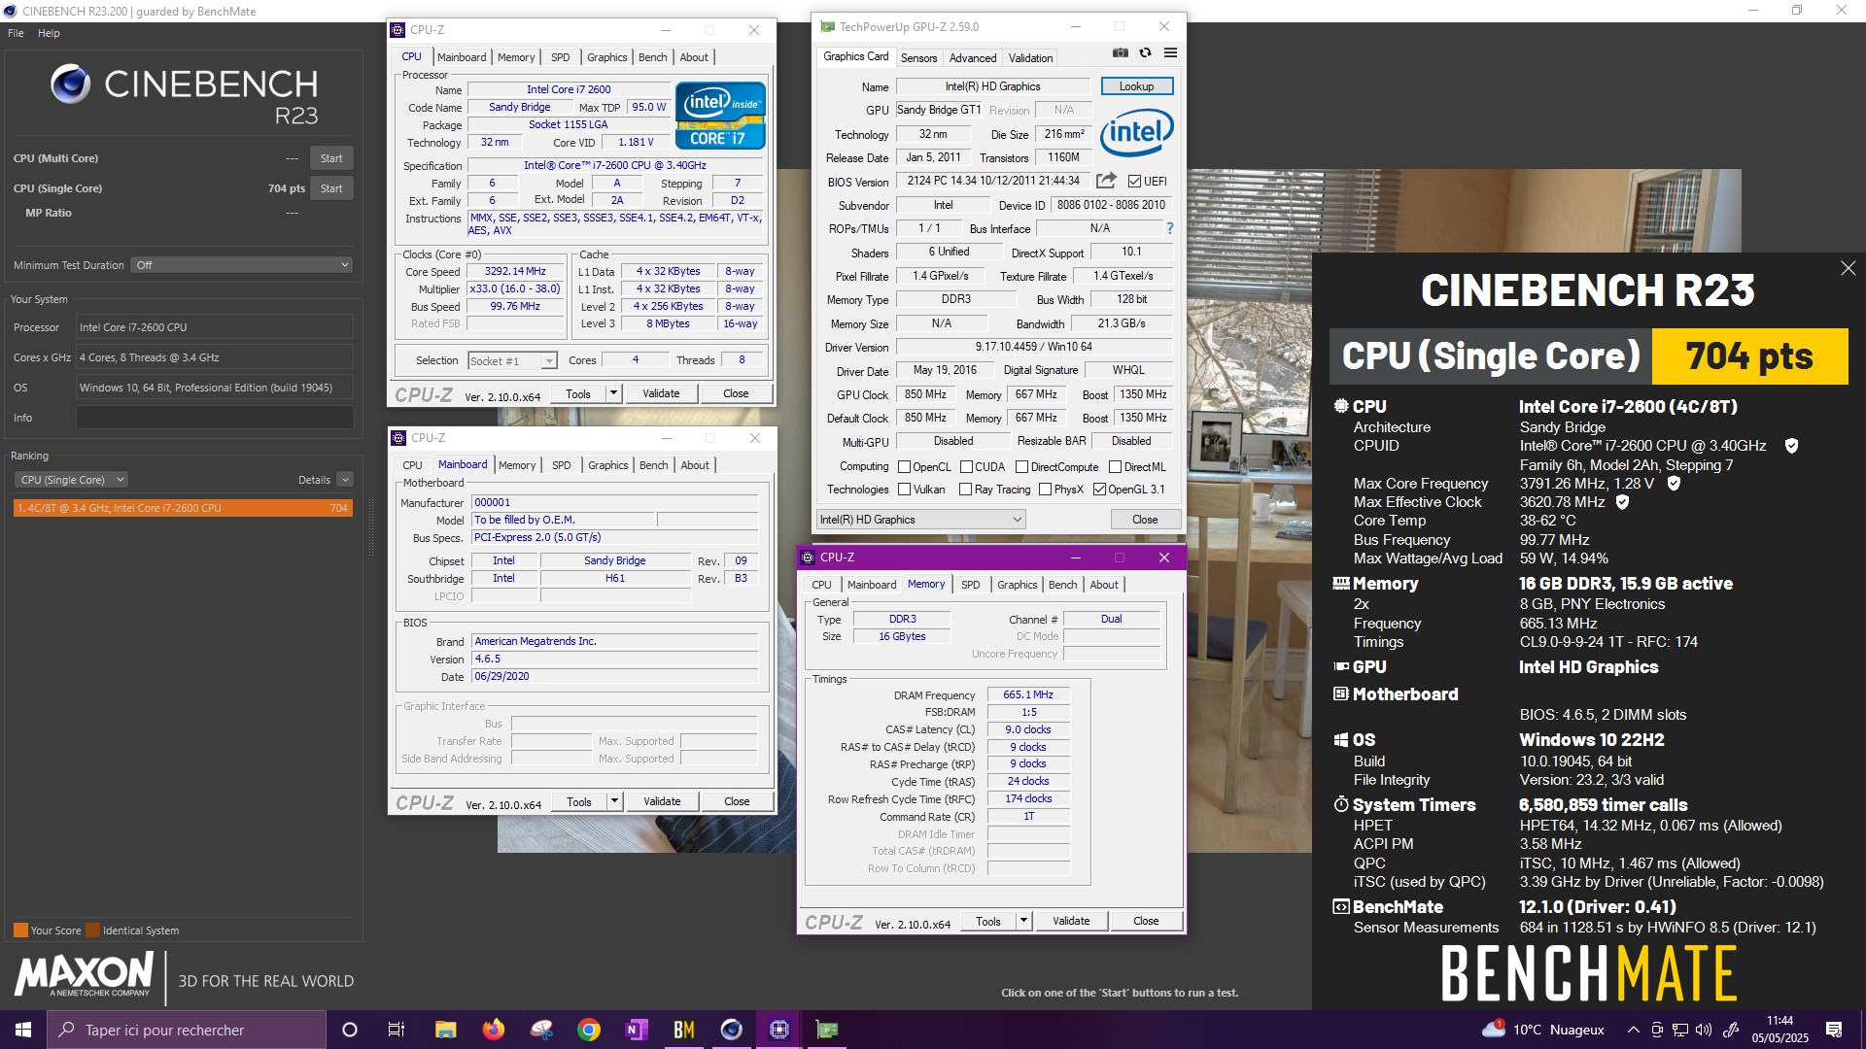Switch to BenchMate taskbar icon
This screenshot has width=1866, height=1049.
[x=683, y=1030]
